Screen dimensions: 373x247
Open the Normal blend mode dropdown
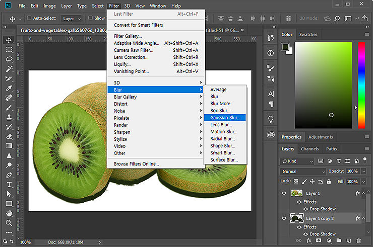[x=302, y=172]
